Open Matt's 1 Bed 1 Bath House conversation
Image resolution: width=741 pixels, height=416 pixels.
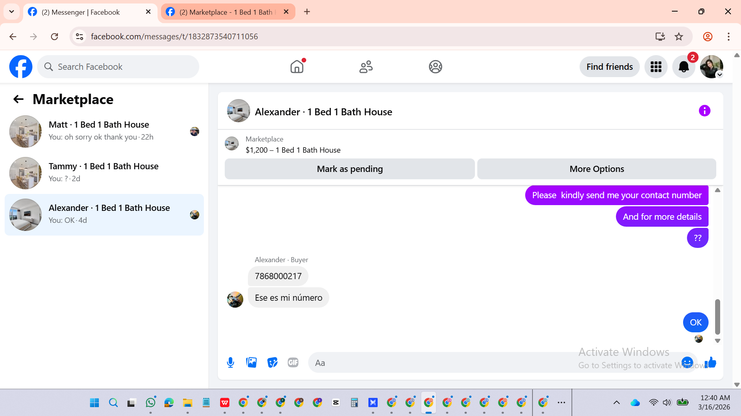104,131
